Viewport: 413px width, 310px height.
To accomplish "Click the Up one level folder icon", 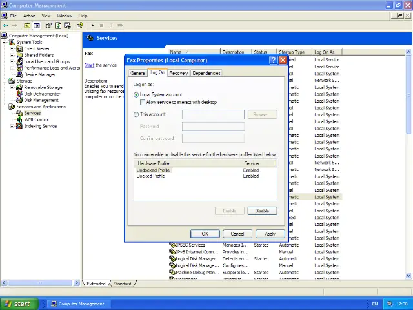I will pyautogui.click(x=27, y=25).
